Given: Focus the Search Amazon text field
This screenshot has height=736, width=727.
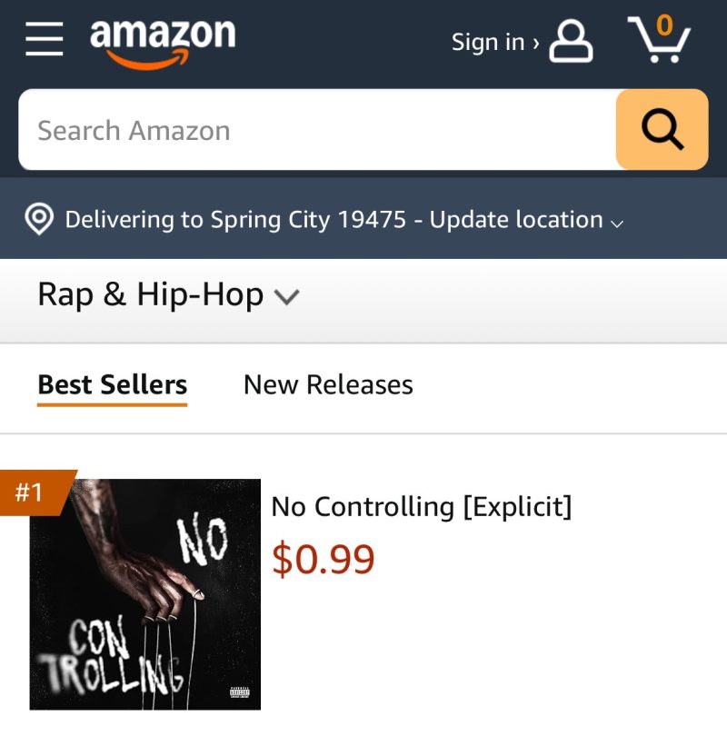Looking at the screenshot, I should point(318,130).
